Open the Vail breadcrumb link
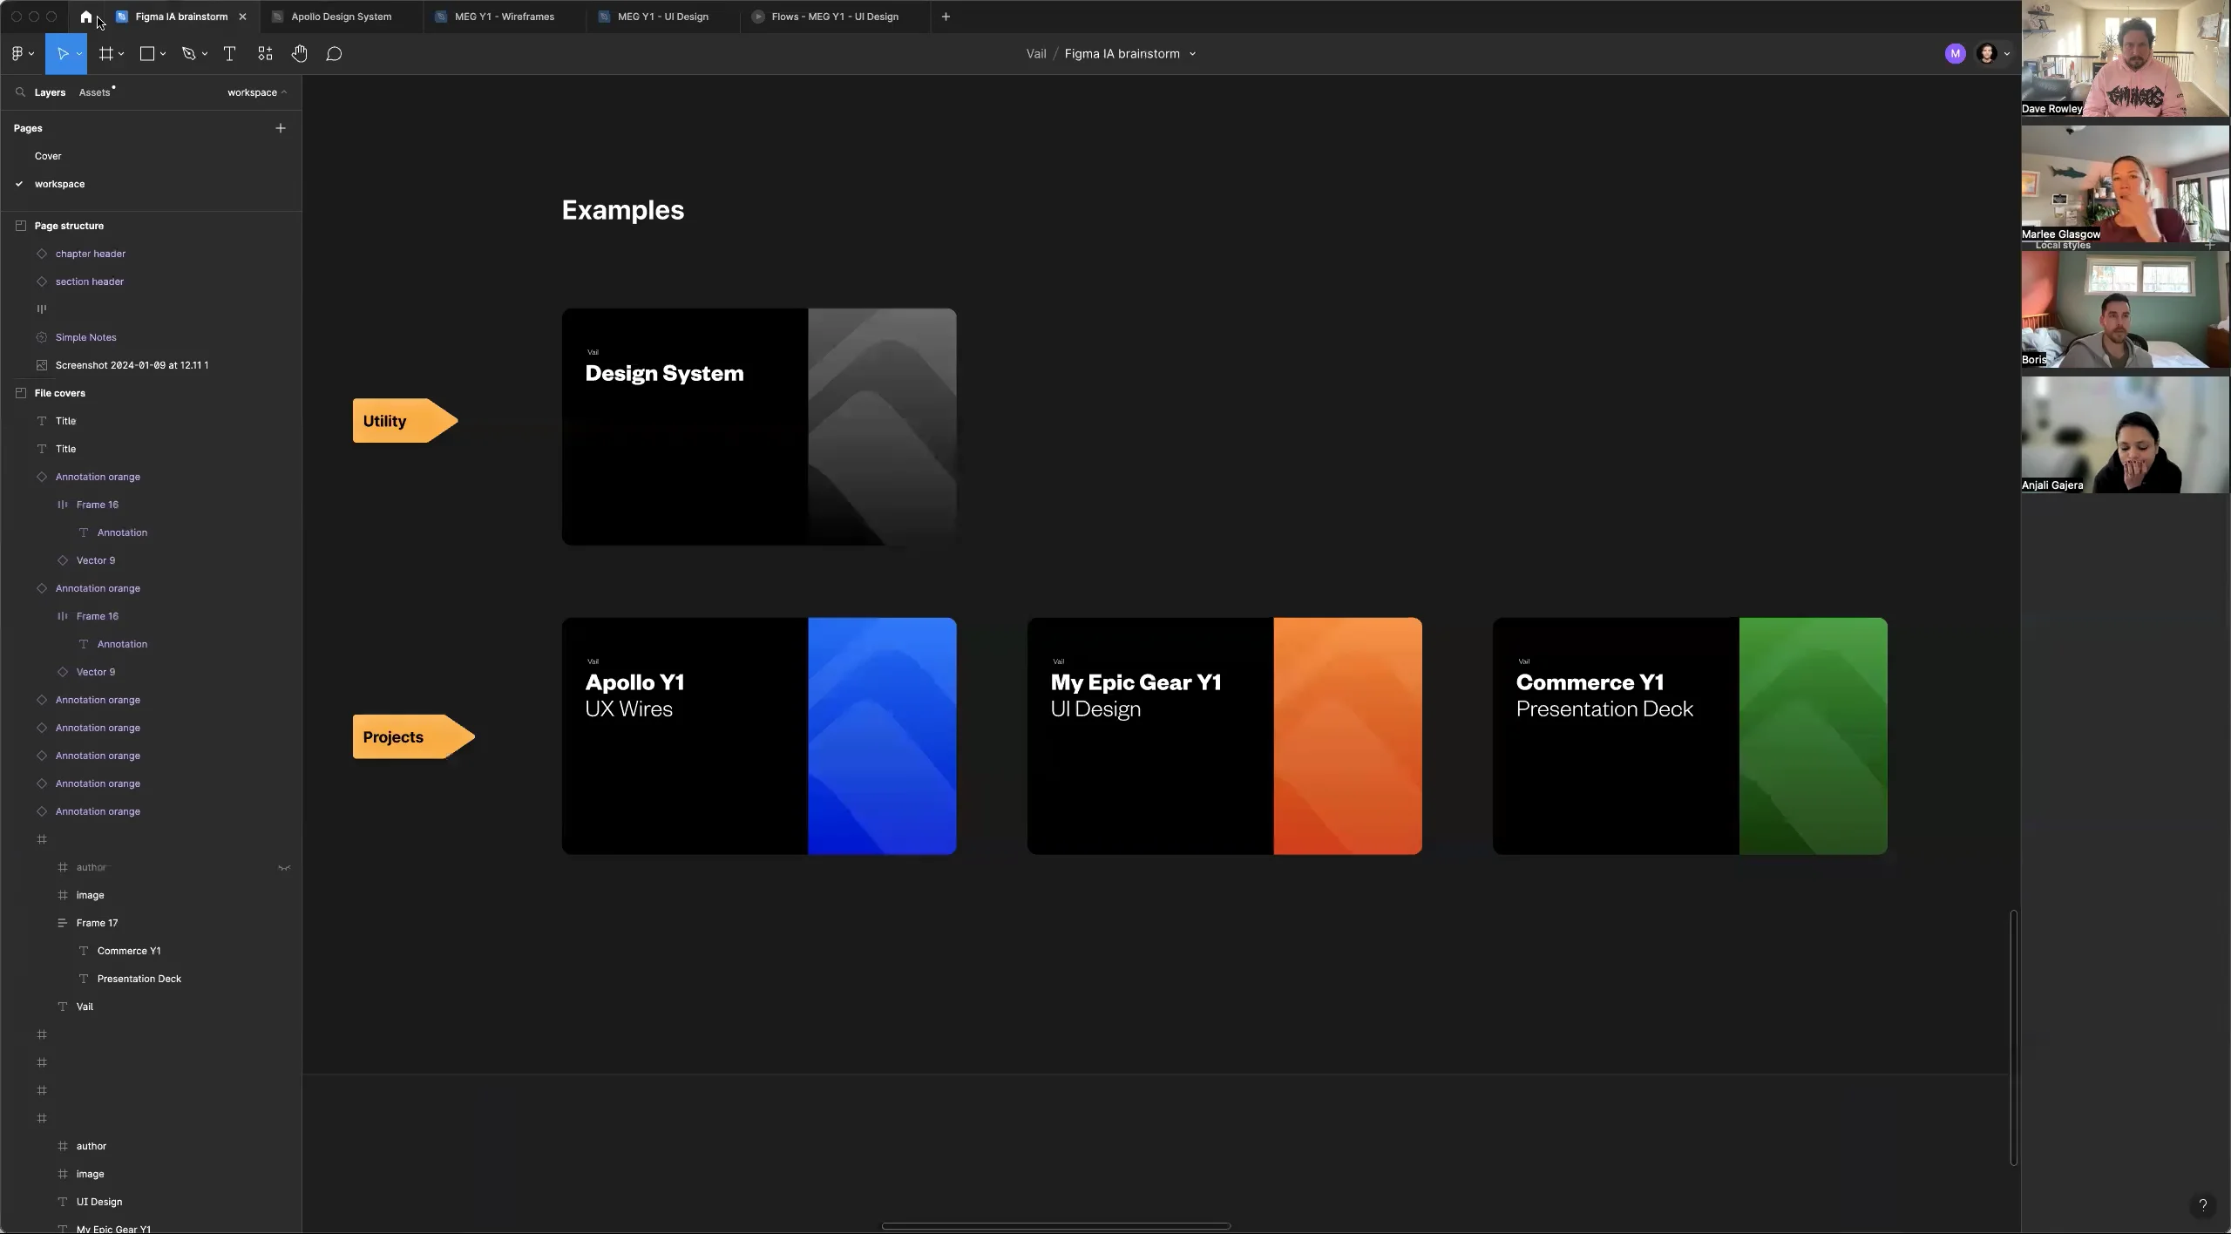Viewport: 2231px width, 1234px height. click(1036, 53)
